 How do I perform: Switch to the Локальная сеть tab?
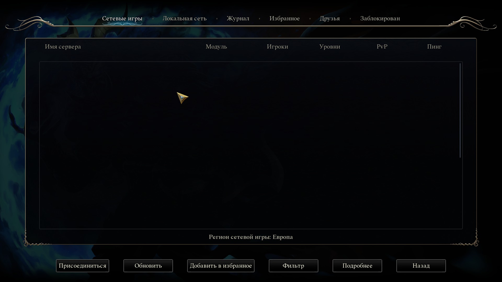click(184, 19)
